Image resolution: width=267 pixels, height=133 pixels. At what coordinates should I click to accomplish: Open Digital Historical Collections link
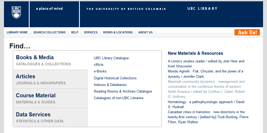115,78
